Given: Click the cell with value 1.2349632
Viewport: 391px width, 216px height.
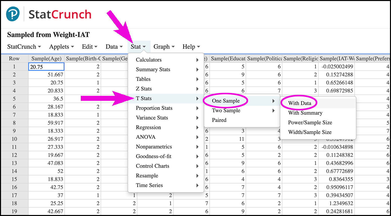Looking at the screenshot, I should [336, 203].
